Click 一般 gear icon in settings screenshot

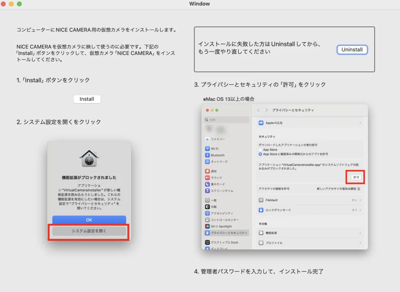tap(207, 200)
